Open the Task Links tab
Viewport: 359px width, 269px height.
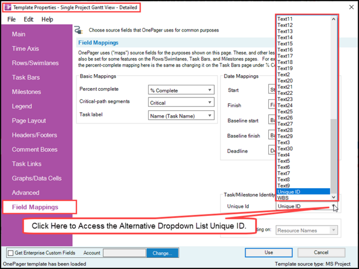[27, 164]
